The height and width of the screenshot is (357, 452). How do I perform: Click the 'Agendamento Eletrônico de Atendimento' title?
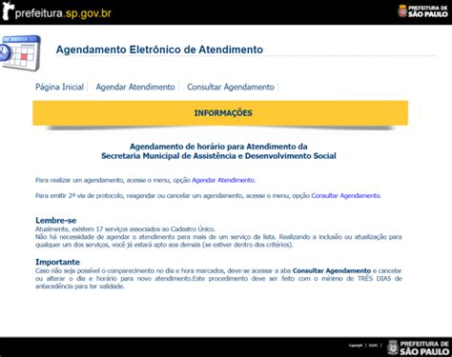click(159, 50)
